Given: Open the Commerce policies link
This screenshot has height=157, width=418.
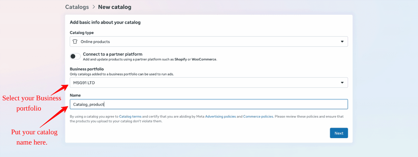Looking at the screenshot, I should point(258,117).
